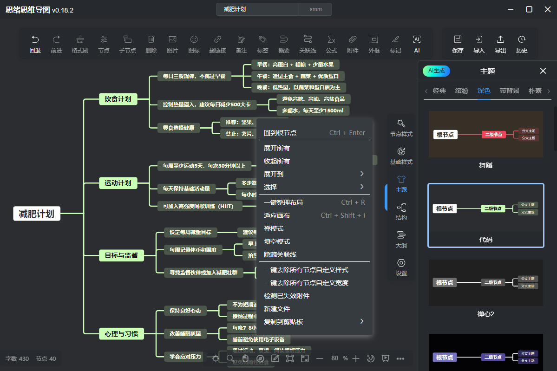Image resolution: width=557 pixels, height=371 pixels.
Task: Select the 减肥计划 root node
Action: pos(37,214)
